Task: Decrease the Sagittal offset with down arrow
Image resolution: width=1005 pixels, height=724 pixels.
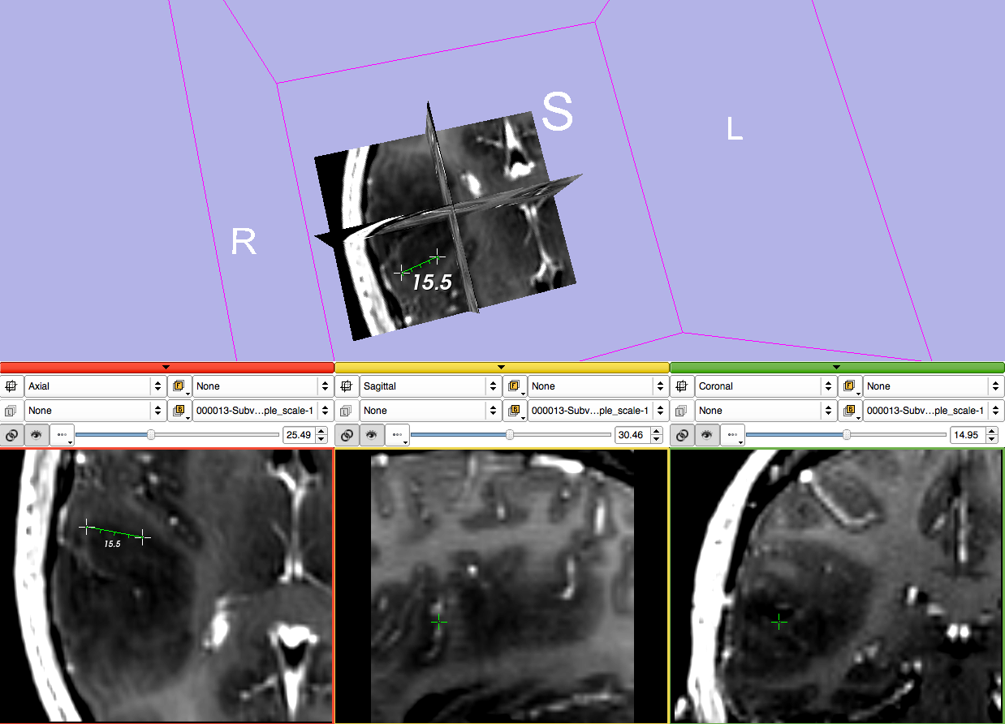Action: tap(657, 439)
